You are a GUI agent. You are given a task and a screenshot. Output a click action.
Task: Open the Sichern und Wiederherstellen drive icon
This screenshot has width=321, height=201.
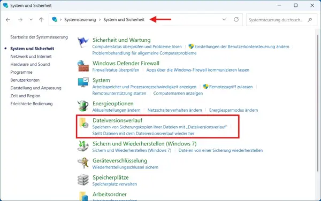pyautogui.click(x=83, y=146)
